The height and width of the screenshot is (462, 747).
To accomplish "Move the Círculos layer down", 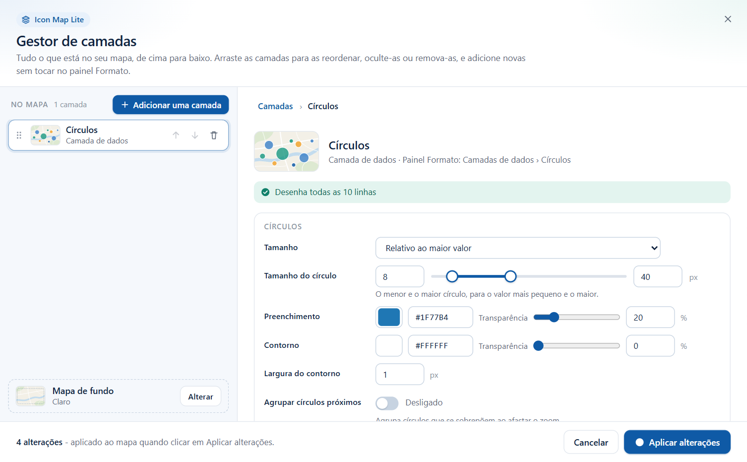I will [195, 135].
